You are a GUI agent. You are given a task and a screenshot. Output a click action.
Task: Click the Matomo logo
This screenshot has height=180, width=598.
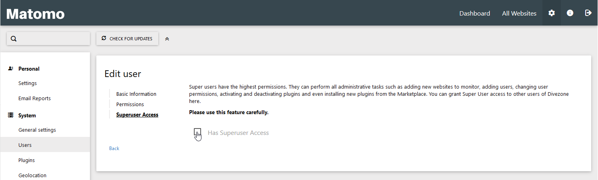[x=36, y=14]
